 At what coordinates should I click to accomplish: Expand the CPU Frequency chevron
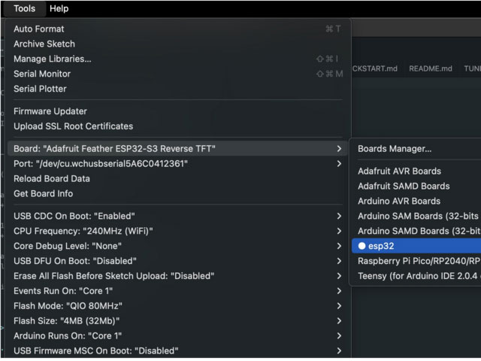pos(339,232)
